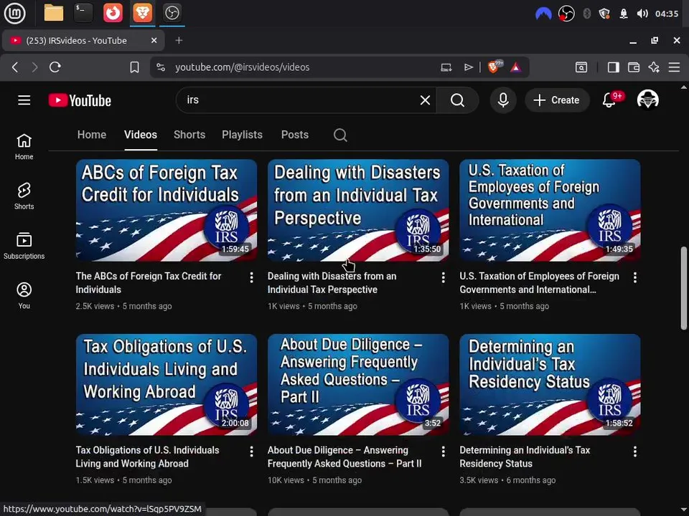The height and width of the screenshot is (516, 689).
Task: Click the browser address bar URL
Action: (x=242, y=67)
